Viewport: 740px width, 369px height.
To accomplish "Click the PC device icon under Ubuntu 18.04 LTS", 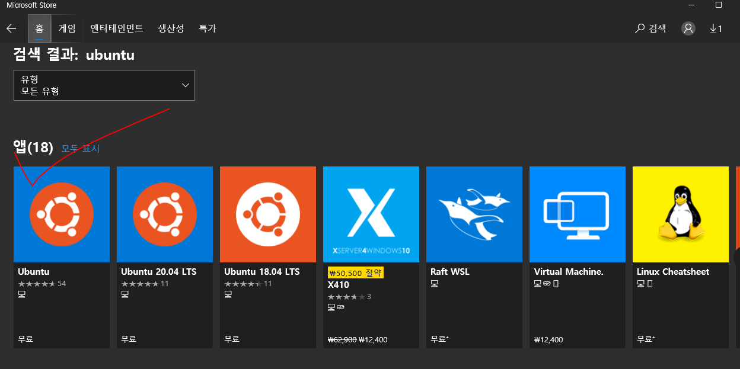I will click(228, 294).
